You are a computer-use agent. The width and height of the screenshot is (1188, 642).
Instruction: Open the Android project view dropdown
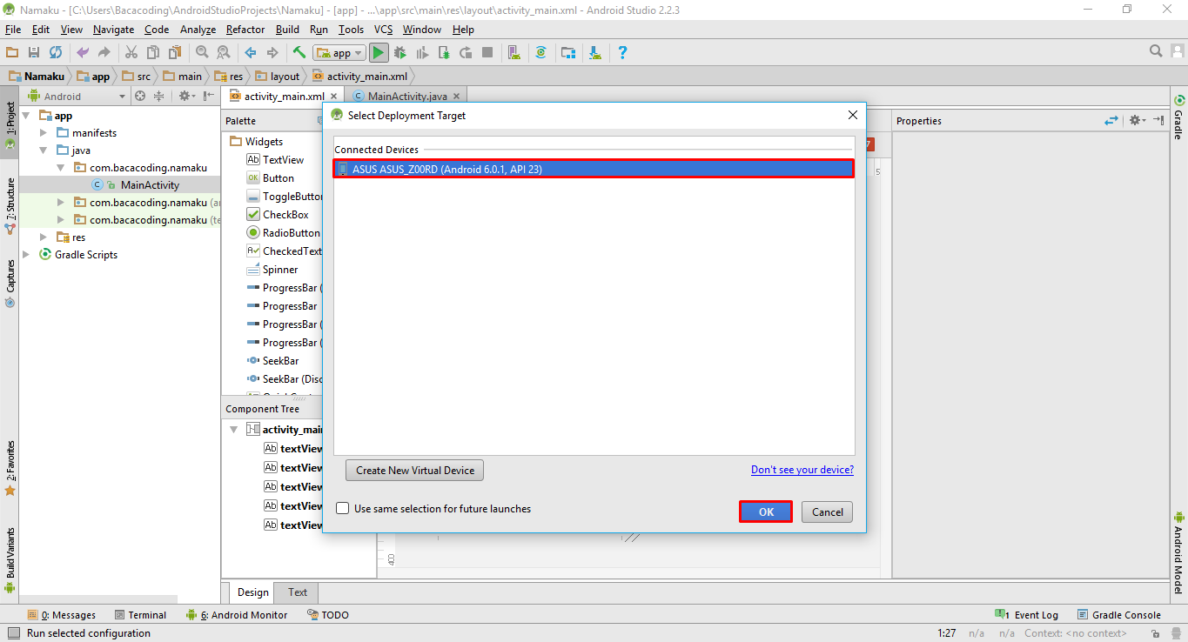[78, 96]
